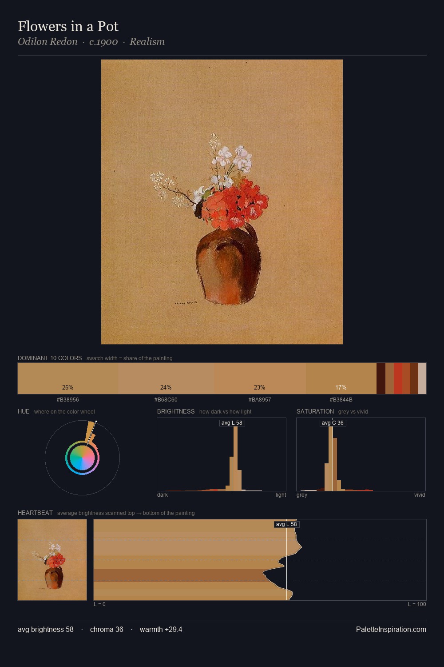The height and width of the screenshot is (667, 444).
Task: Click the hex code #B68C60
Action: point(166,400)
